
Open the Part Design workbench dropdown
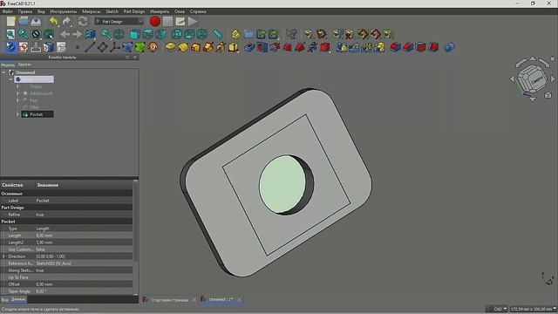(119, 21)
